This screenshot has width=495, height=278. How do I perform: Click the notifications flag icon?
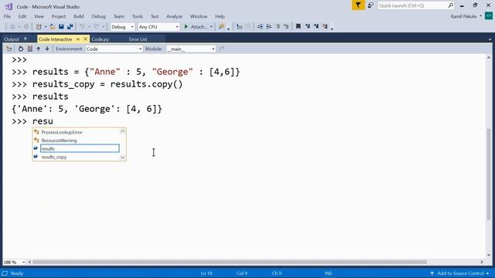coord(358,5)
